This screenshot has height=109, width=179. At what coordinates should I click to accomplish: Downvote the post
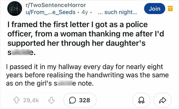(x=52, y=100)
